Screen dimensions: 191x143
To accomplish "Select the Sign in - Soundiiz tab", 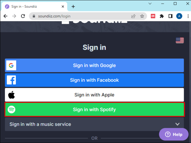I will pos(34,6).
